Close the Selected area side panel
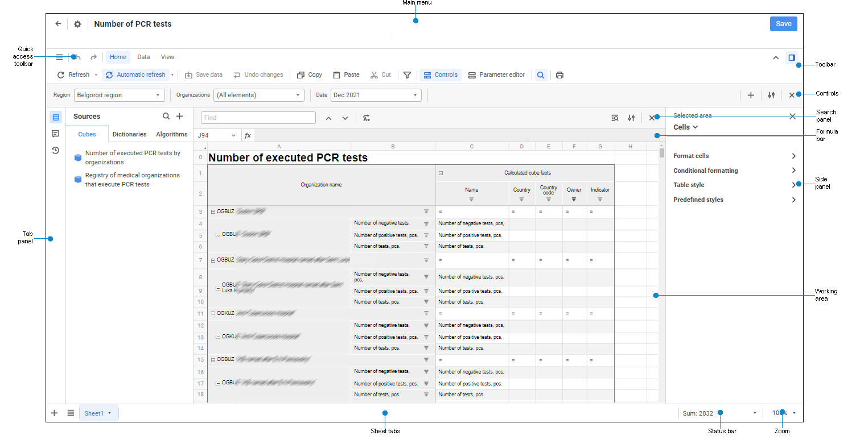This screenshot has height=448, width=852. click(x=792, y=116)
